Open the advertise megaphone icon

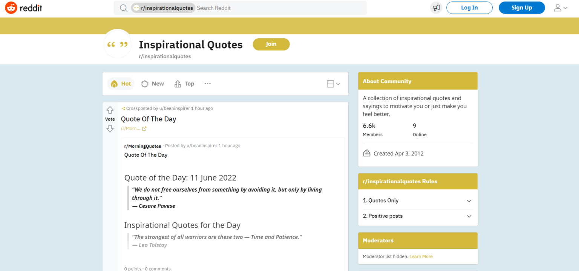coord(436,8)
